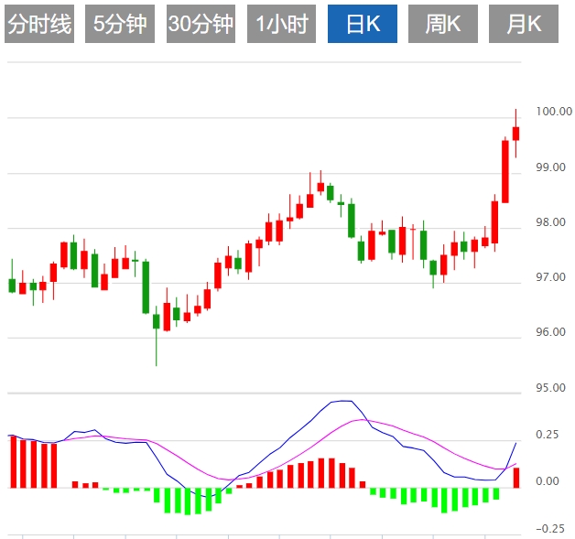
Task: Show the 1小时 chart view
Action: tap(282, 24)
